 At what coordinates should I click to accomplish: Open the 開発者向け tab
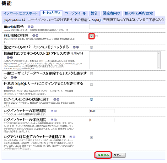click(111, 13)
